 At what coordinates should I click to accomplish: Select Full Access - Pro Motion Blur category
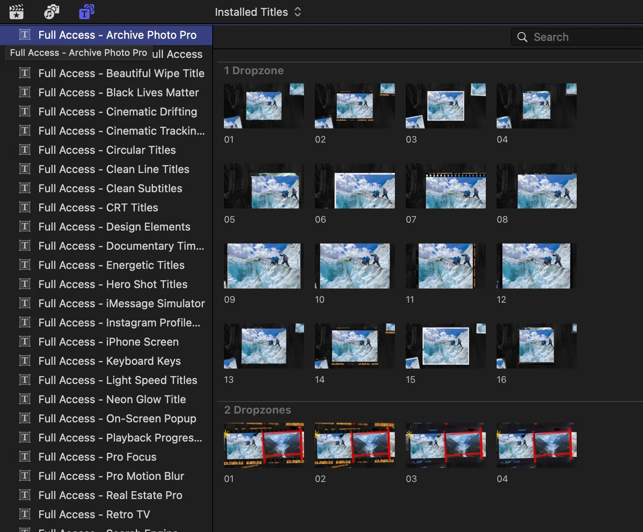106,476
